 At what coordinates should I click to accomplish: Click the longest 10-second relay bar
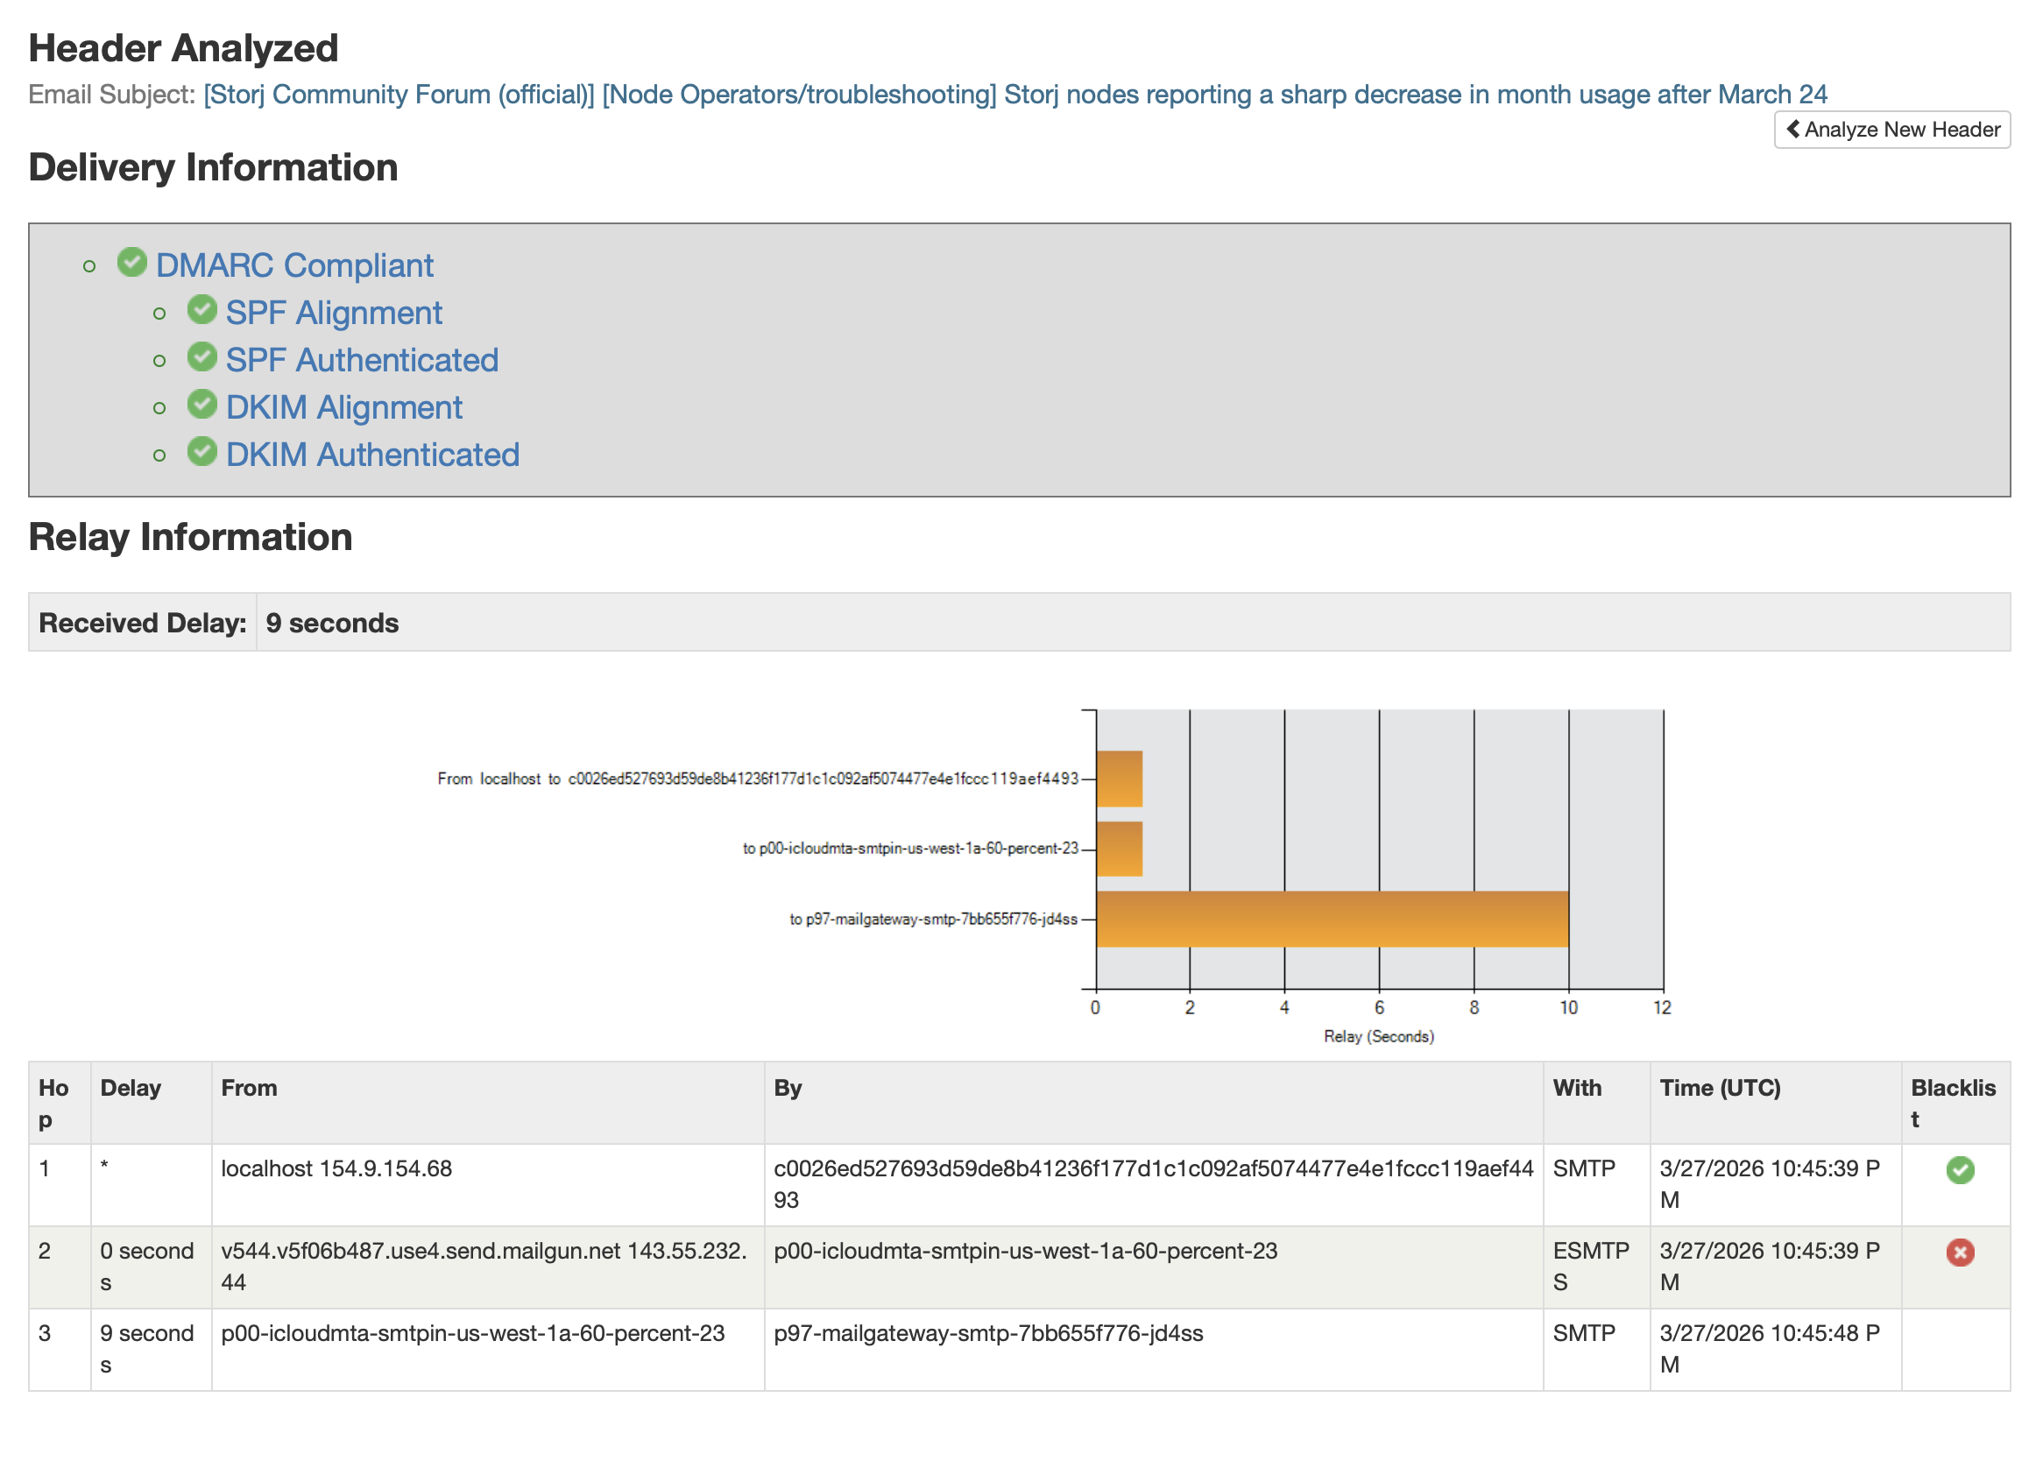click(1332, 919)
